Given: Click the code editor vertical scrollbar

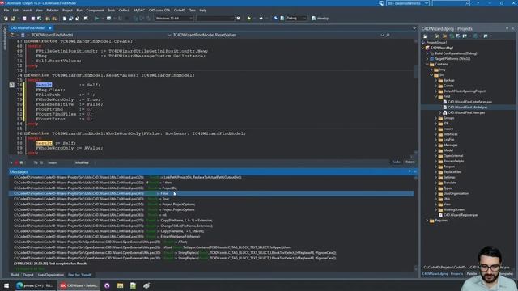Looking at the screenshot, I should tap(416, 97).
